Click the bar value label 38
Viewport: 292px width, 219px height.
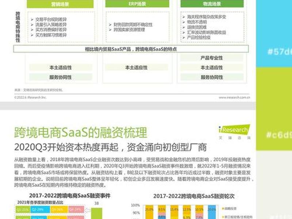[x=96, y=203]
